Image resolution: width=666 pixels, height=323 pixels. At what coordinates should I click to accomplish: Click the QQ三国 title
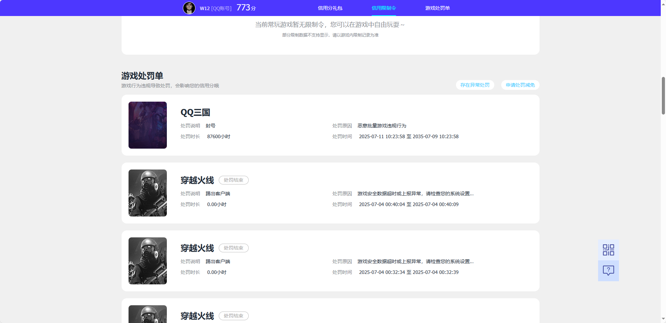195,112
